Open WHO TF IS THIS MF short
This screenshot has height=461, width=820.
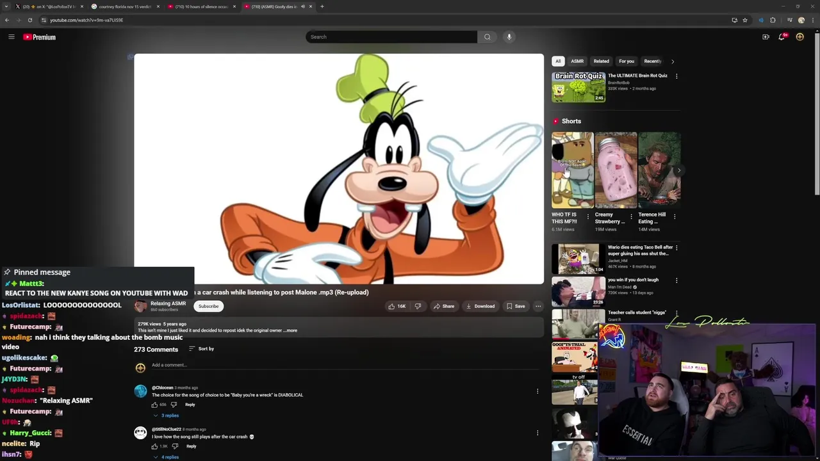tap(573, 170)
